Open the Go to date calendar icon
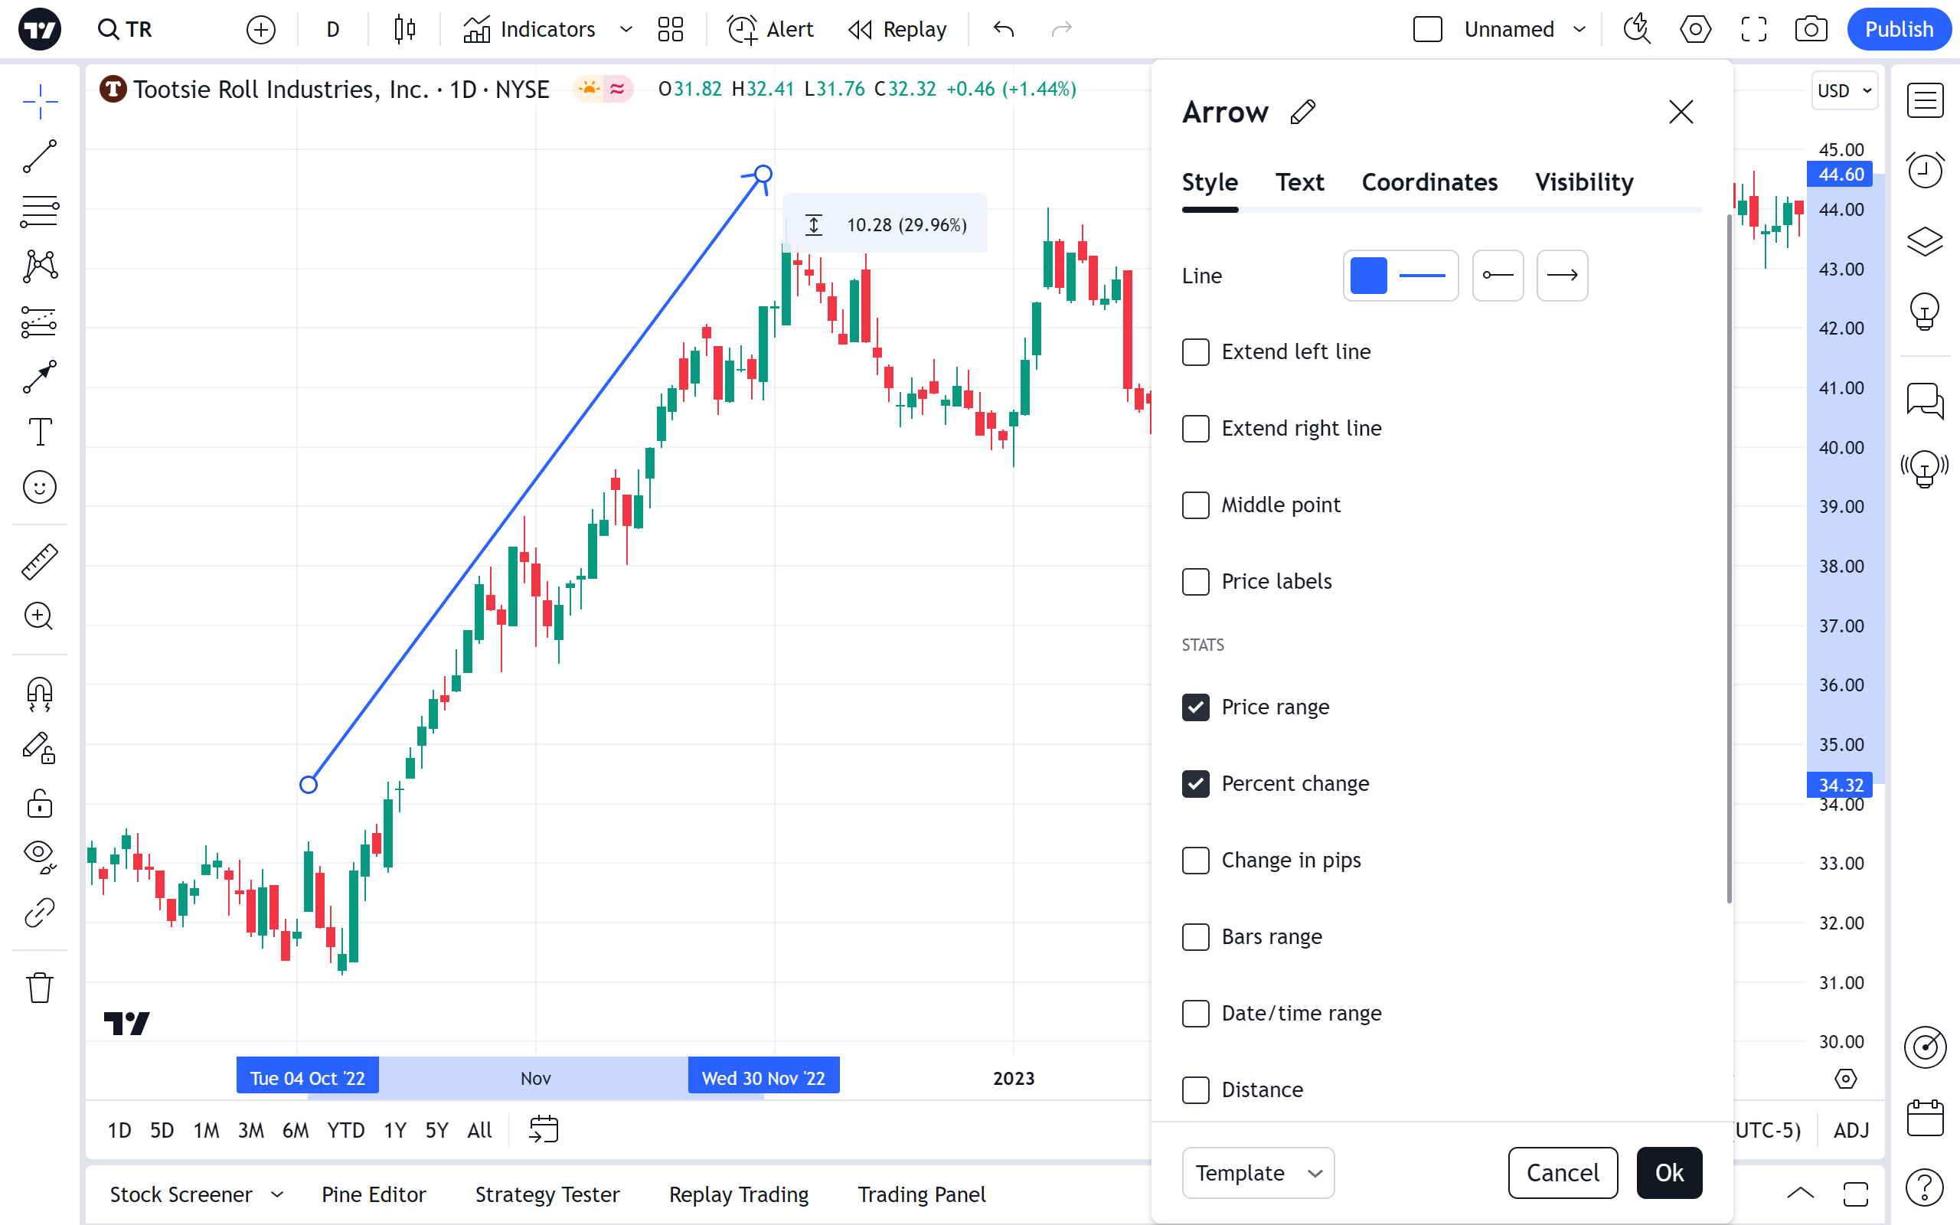The width and height of the screenshot is (1960, 1225). tap(544, 1129)
